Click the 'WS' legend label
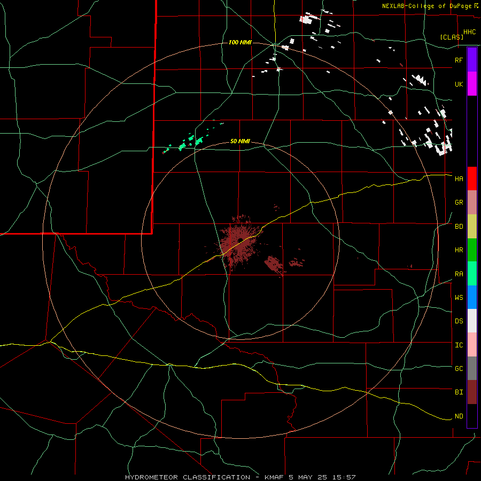The image size is (481, 481). [x=459, y=298]
